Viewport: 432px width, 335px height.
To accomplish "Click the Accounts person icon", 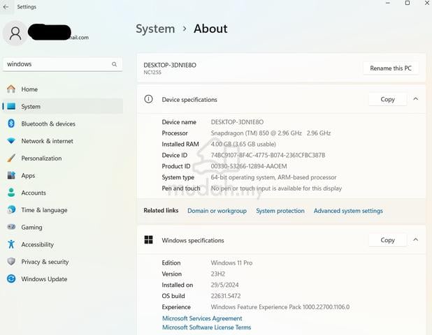I will click(x=11, y=193).
